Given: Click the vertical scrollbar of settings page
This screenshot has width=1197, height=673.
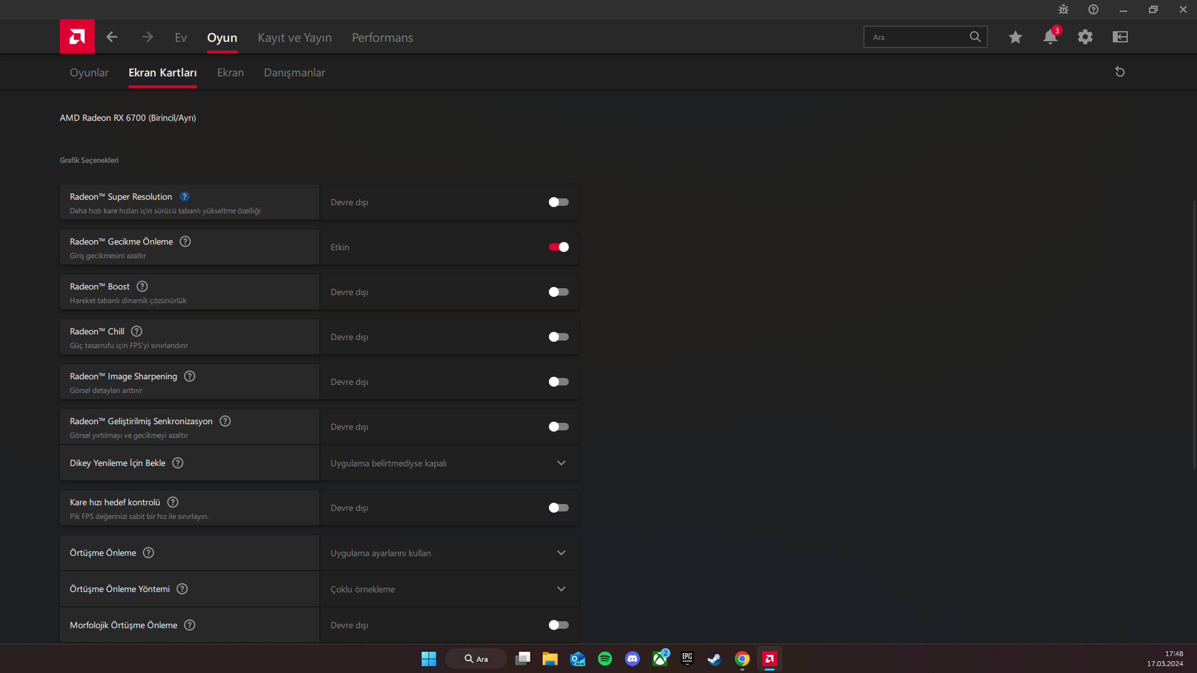Looking at the screenshot, I should (x=1195, y=335).
